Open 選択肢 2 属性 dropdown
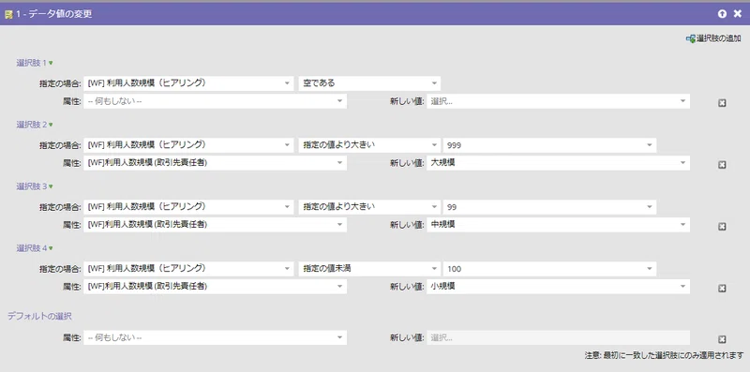Screen dimensions: 750x372 215,162
